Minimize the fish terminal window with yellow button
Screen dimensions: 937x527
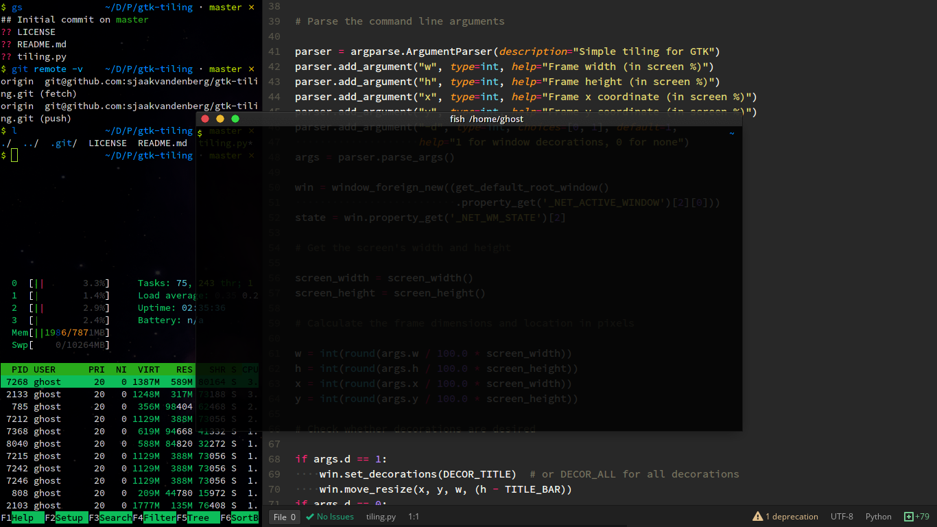pyautogui.click(x=220, y=119)
